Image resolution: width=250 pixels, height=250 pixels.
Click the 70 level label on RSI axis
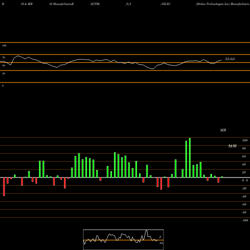click(x=3, y=57)
